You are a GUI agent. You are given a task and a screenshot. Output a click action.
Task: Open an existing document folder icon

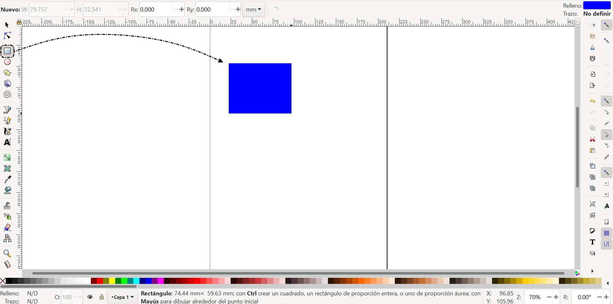pyautogui.click(x=592, y=36)
